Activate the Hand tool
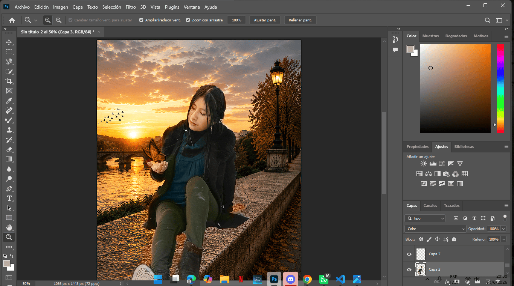This screenshot has height=286, width=514. 9,227
